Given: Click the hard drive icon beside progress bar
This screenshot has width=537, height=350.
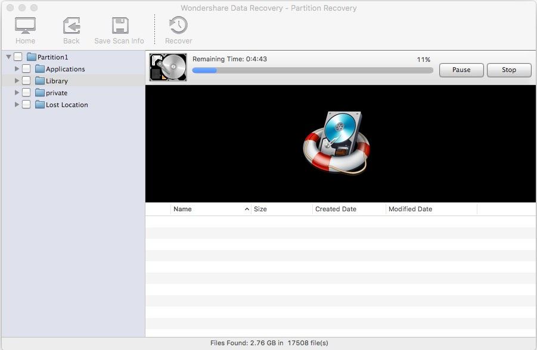Looking at the screenshot, I should click(x=168, y=67).
